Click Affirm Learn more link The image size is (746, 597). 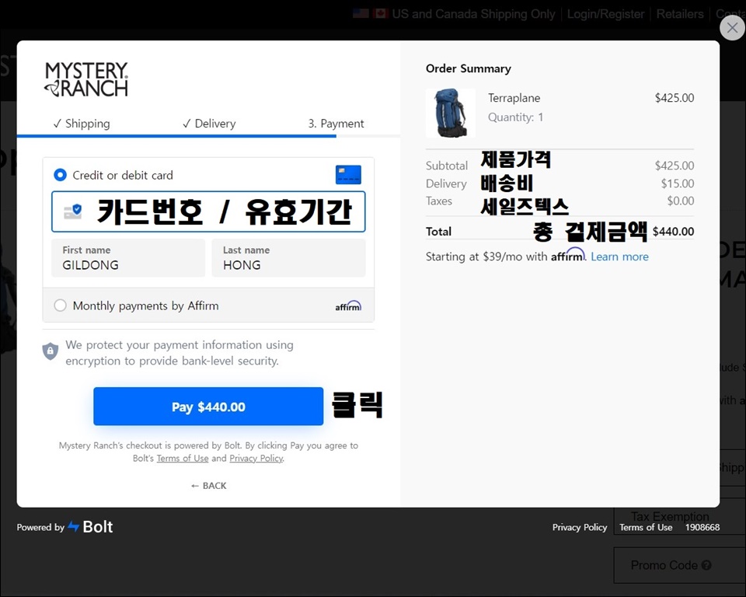[x=619, y=257]
